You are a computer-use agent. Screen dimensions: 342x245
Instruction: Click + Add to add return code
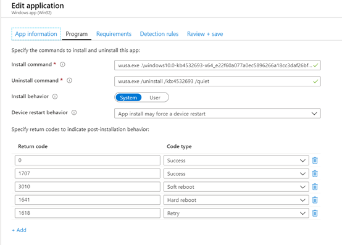pyautogui.click(x=19, y=230)
